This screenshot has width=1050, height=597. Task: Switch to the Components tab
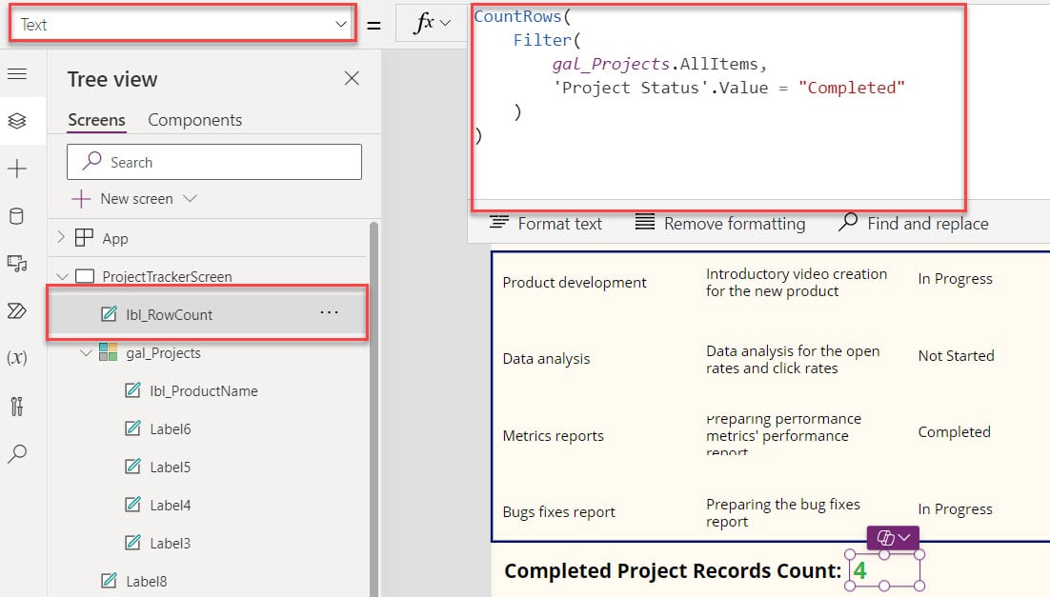click(195, 120)
